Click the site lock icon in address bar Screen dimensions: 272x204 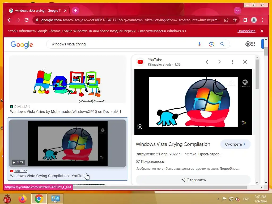[x=37, y=20]
